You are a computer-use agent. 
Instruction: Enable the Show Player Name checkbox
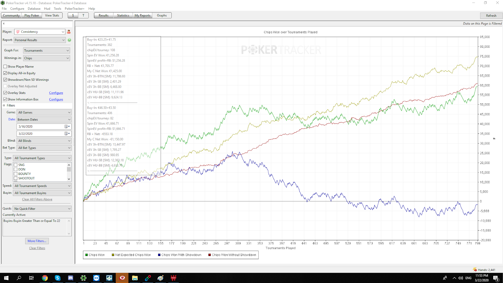[5, 67]
